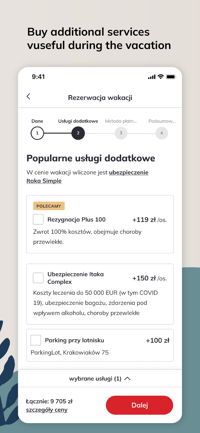This screenshot has width=200, height=433.
Task: Select the Podsumowanie step
Action: click(x=161, y=133)
